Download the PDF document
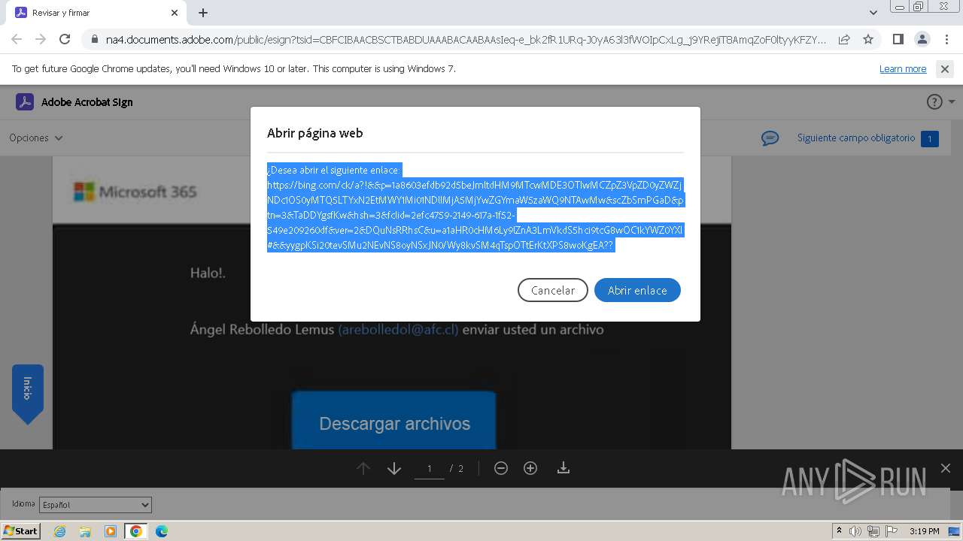 pos(563,468)
